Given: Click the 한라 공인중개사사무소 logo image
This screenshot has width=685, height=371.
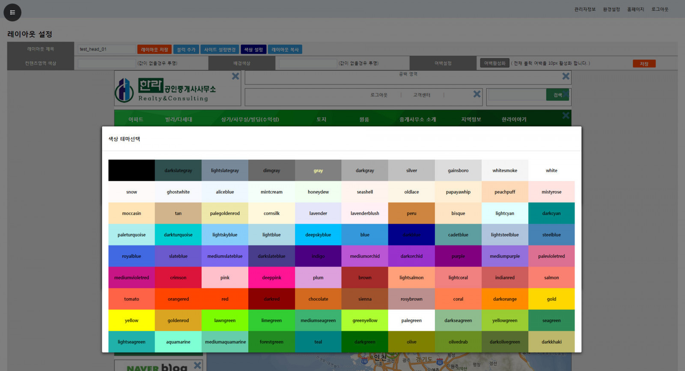Looking at the screenshot, I should coord(165,90).
